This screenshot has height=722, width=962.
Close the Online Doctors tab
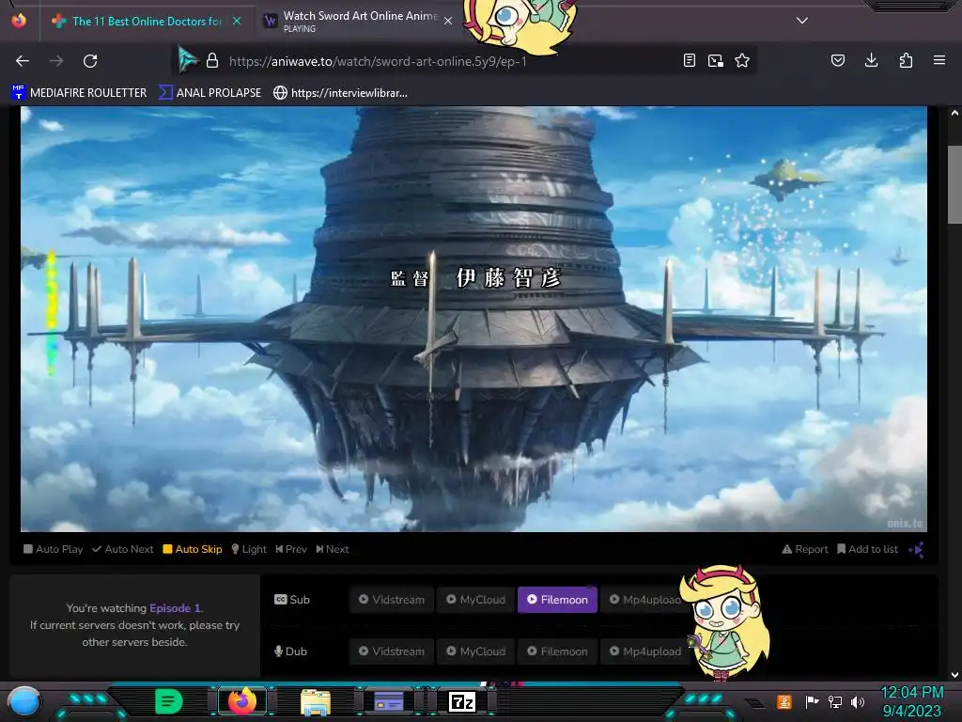[x=237, y=21]
